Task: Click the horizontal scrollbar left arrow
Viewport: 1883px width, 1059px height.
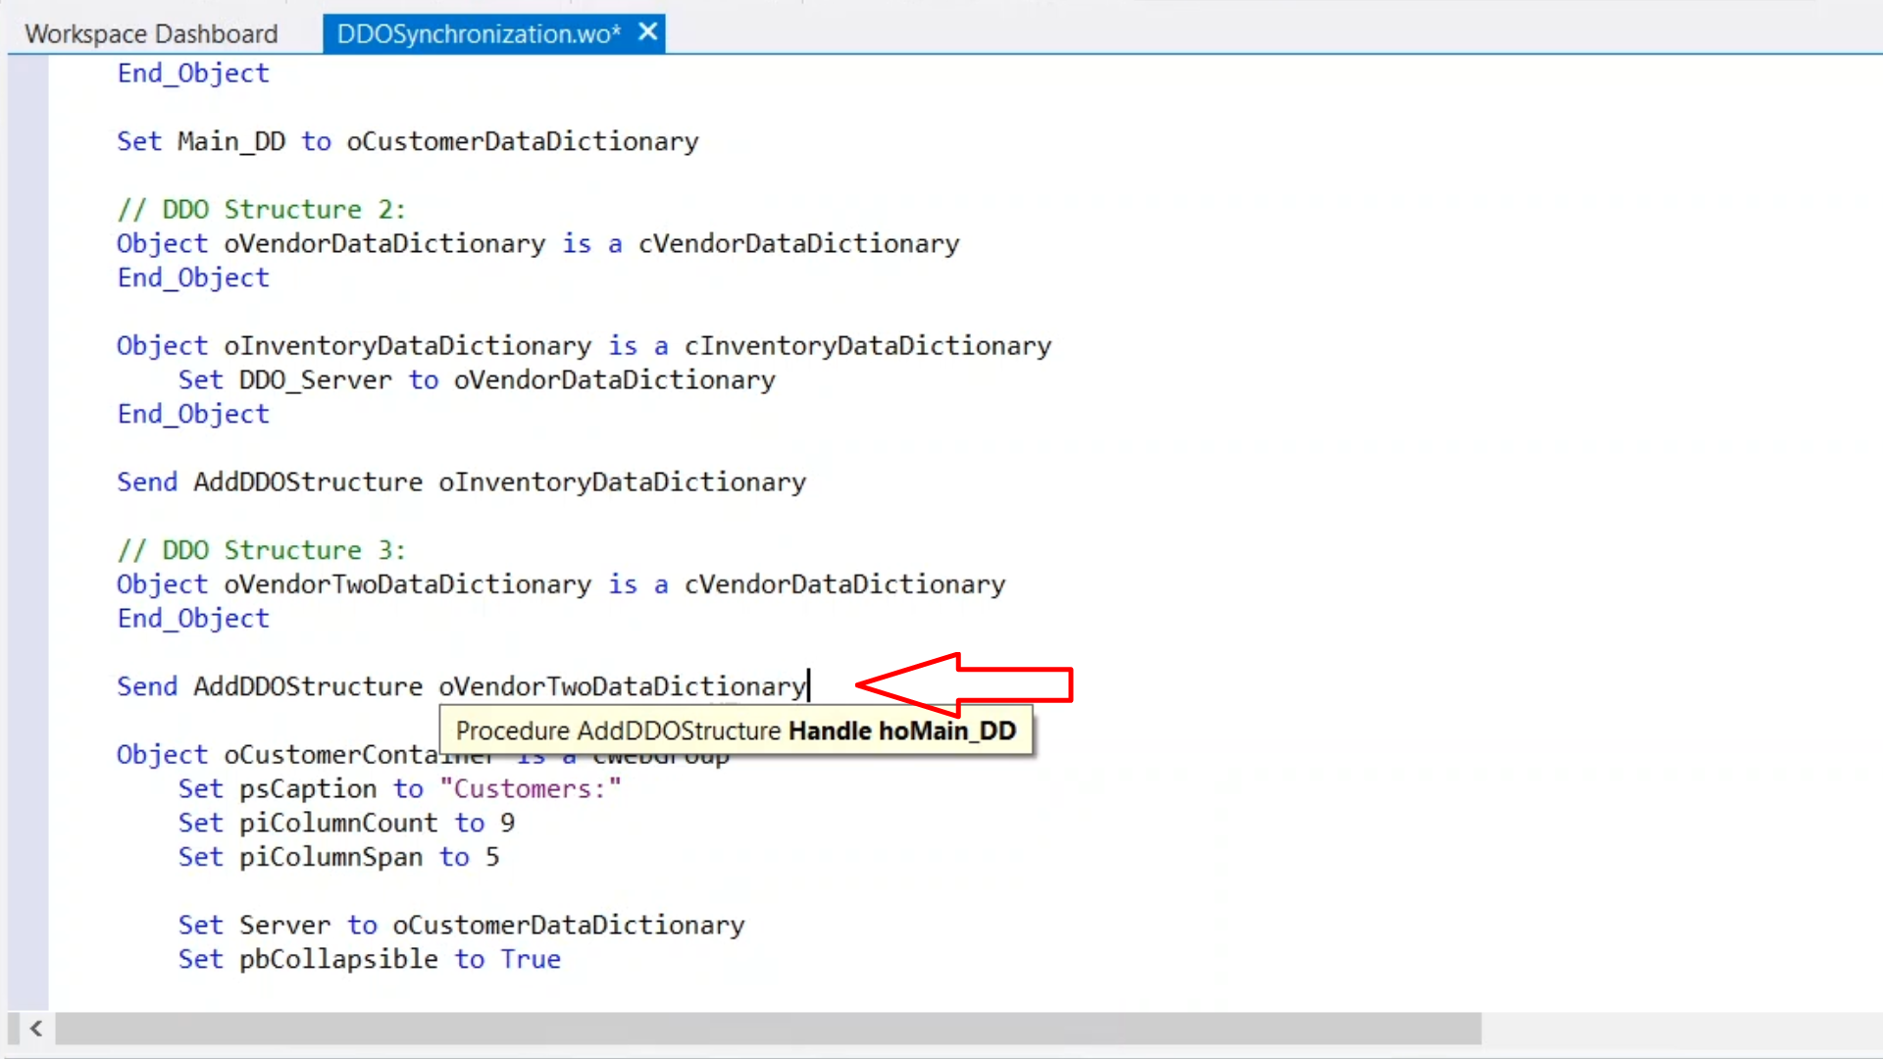Action: pyautogui.click(x=36, y=1029)
